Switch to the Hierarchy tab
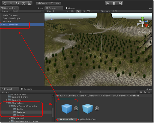 coord(10,8)
